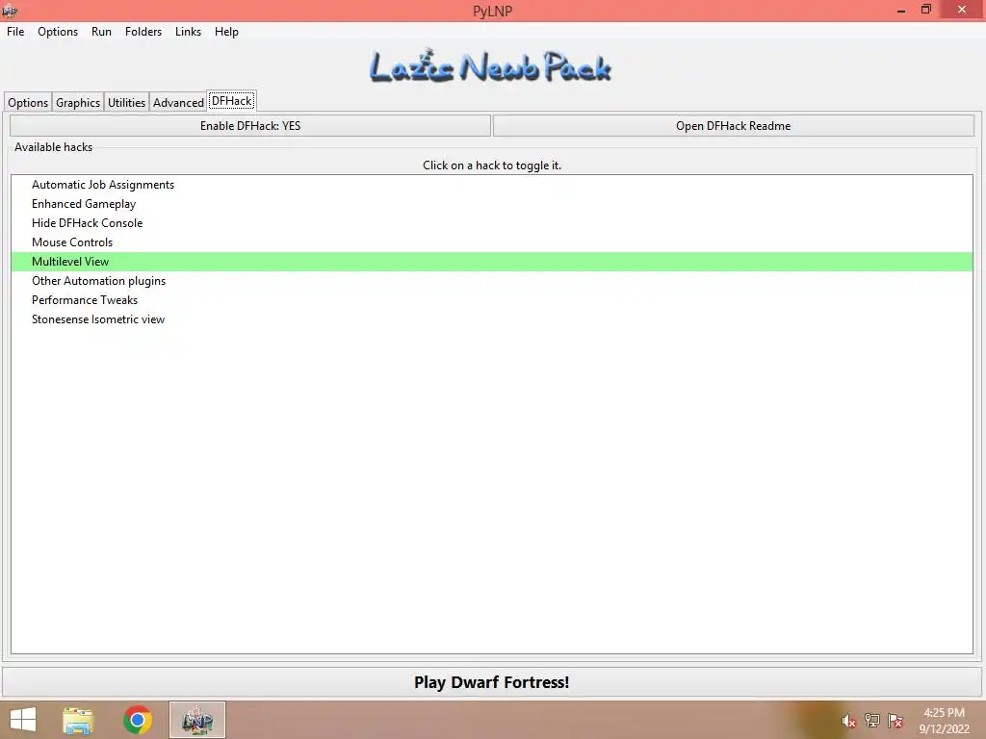Click the taskbar clock showing 4:25 PM
This screenshot has height=739, width=986.
(944, 720)
